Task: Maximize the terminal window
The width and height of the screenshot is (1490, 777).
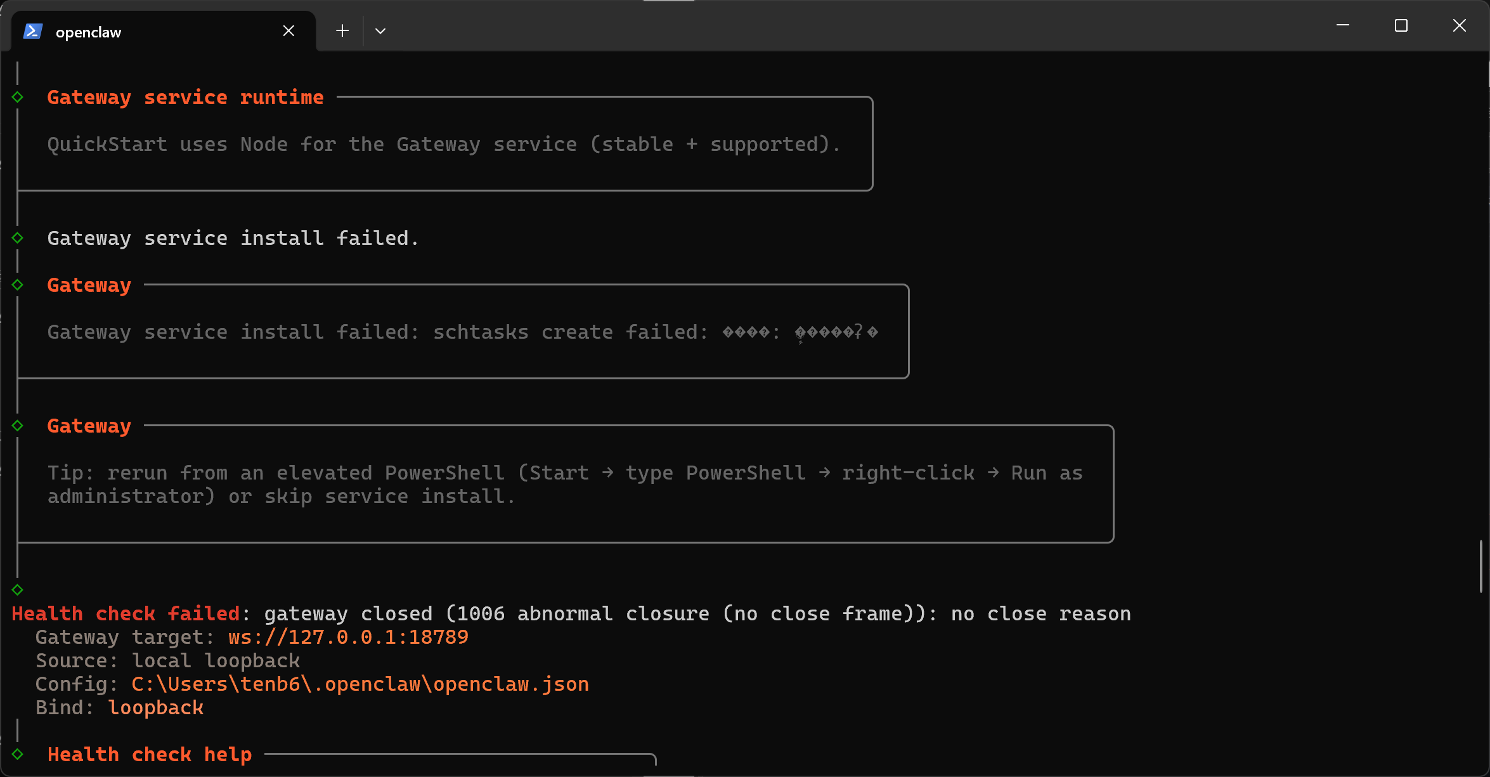Action: (1401, 25)
